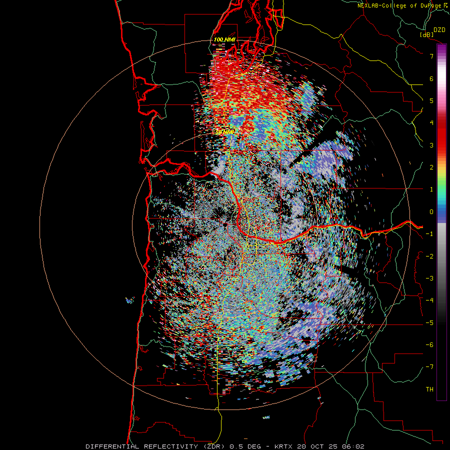Click the DZD product label
This screenshot has height=450, width=450.
tap(439, 29)
